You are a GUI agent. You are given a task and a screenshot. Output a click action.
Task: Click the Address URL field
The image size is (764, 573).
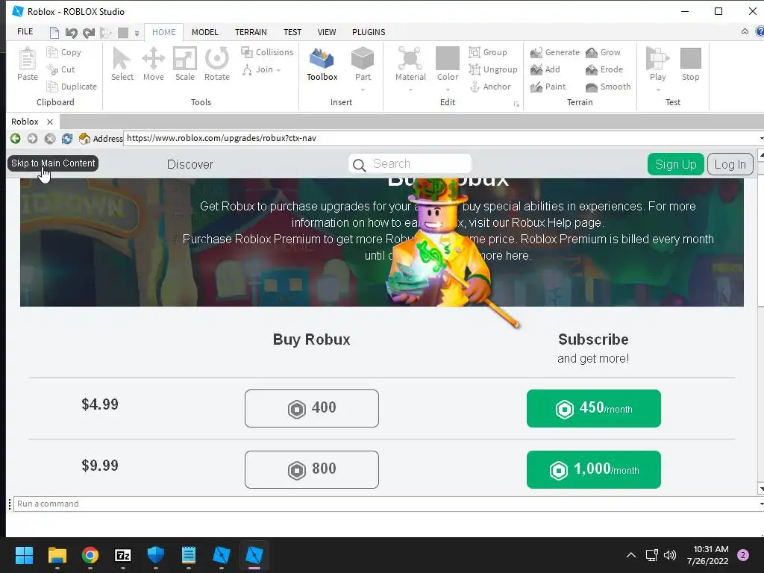(x=442, y=138)
